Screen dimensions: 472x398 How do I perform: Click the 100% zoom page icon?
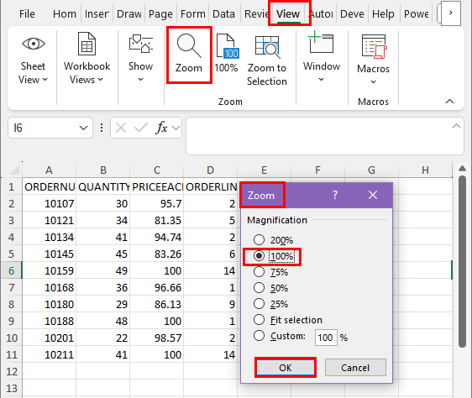[x=228, y=46]
